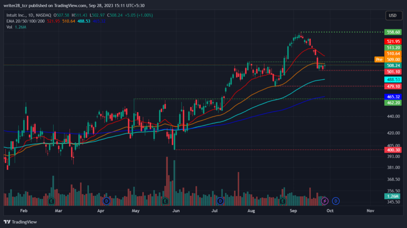This screenshot has height=228, width=407.
Task: Click the earnings E marker in late May
Action: click(x=165, y=201)
